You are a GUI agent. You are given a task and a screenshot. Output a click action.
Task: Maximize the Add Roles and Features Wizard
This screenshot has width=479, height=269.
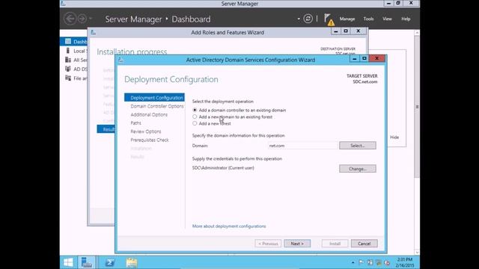click(x=346, y=31)
